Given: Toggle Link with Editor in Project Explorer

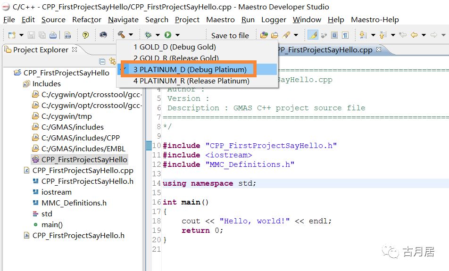Looking at the screenshot, I should (x=112, y=61).
